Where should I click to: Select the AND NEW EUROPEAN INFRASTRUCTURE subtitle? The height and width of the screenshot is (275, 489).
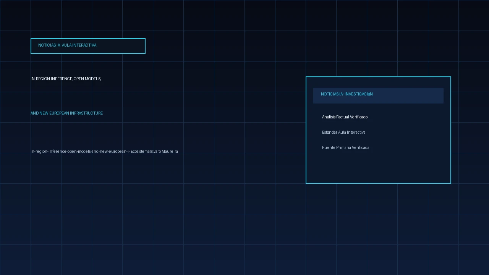(x=66, y=113)
